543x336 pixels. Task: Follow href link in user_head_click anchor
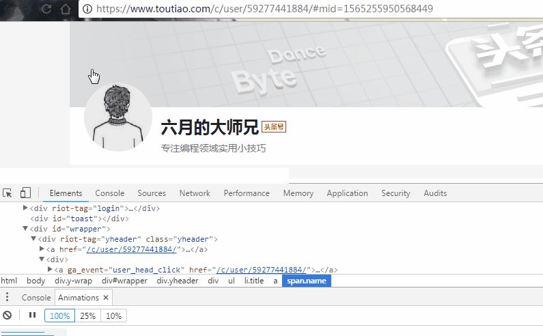tap(262, 270)
